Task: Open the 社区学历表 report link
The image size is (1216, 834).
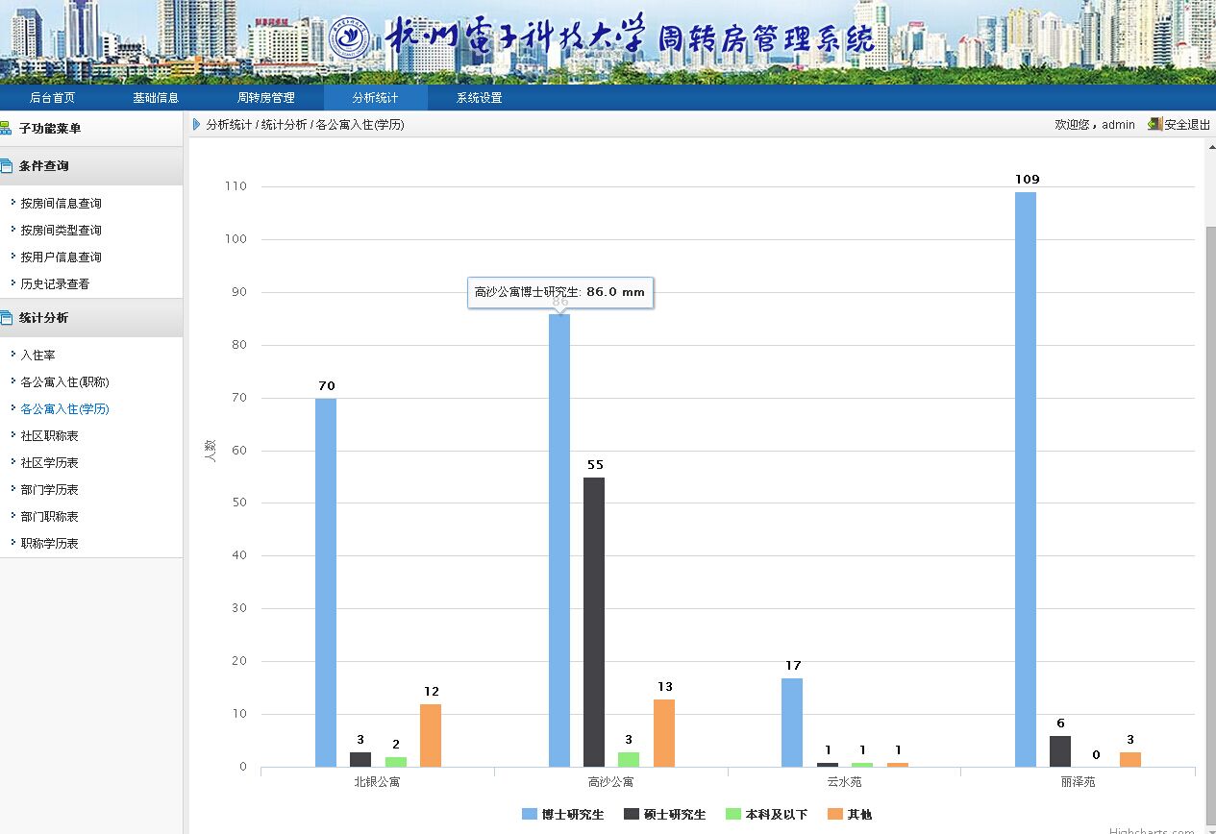Action: [x=50, y=463]
